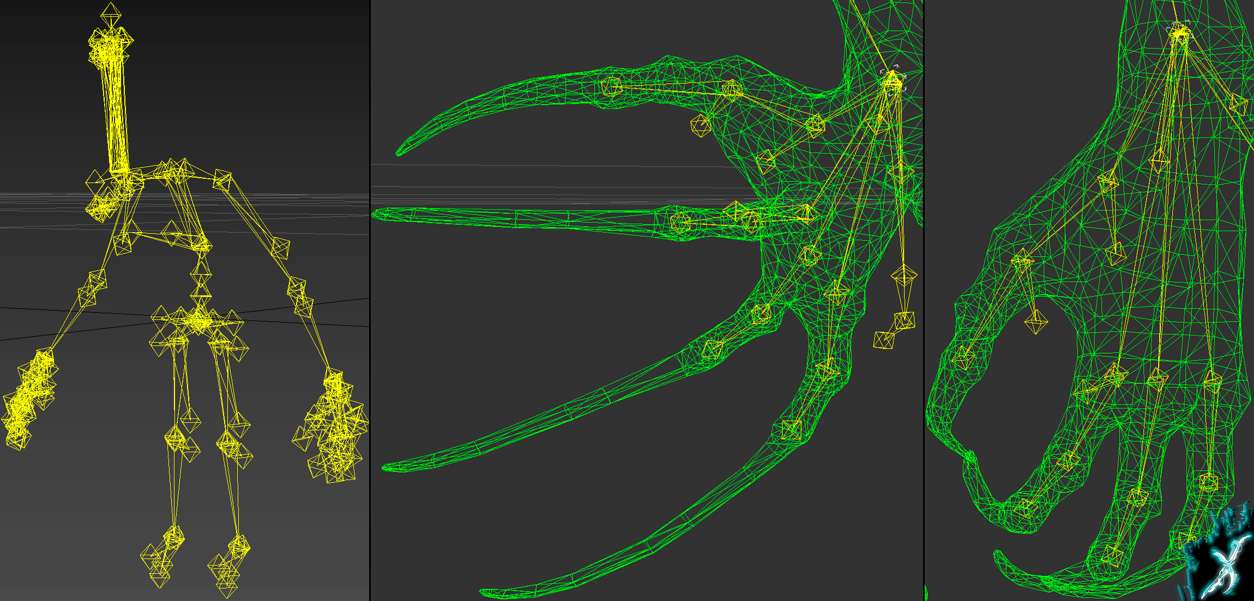The height and width of the screenshot is (601, 1254).
Task: Select the outermost bone on the upper curved claw
Action: coord(611,86)
